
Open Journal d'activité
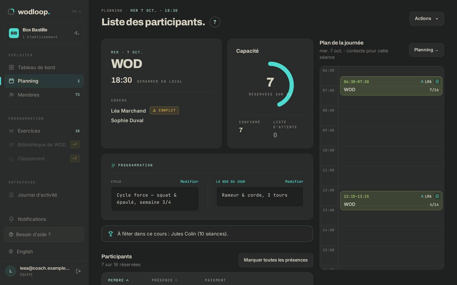coord(44,195)
